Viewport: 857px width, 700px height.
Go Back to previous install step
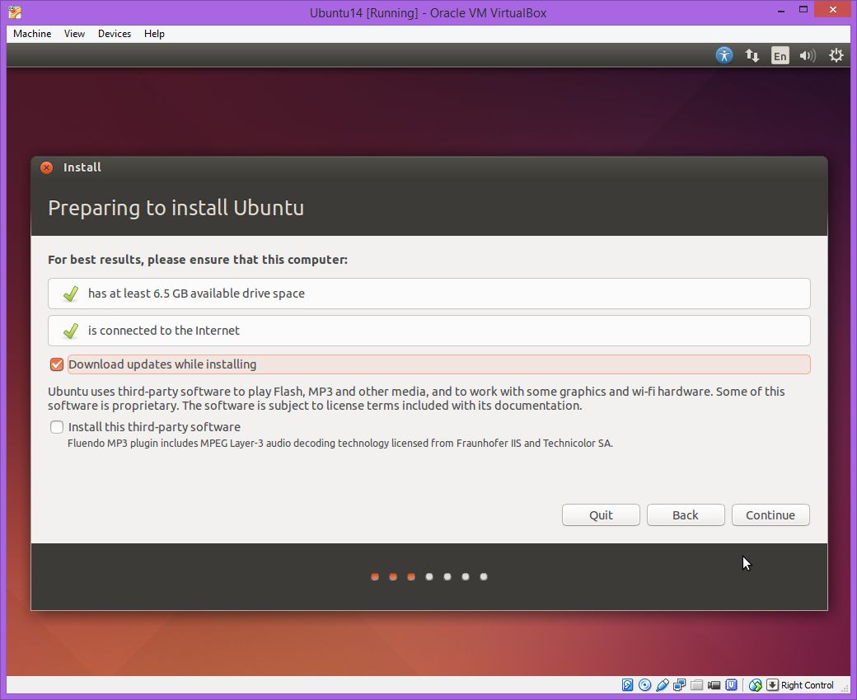tap(686, 515)
